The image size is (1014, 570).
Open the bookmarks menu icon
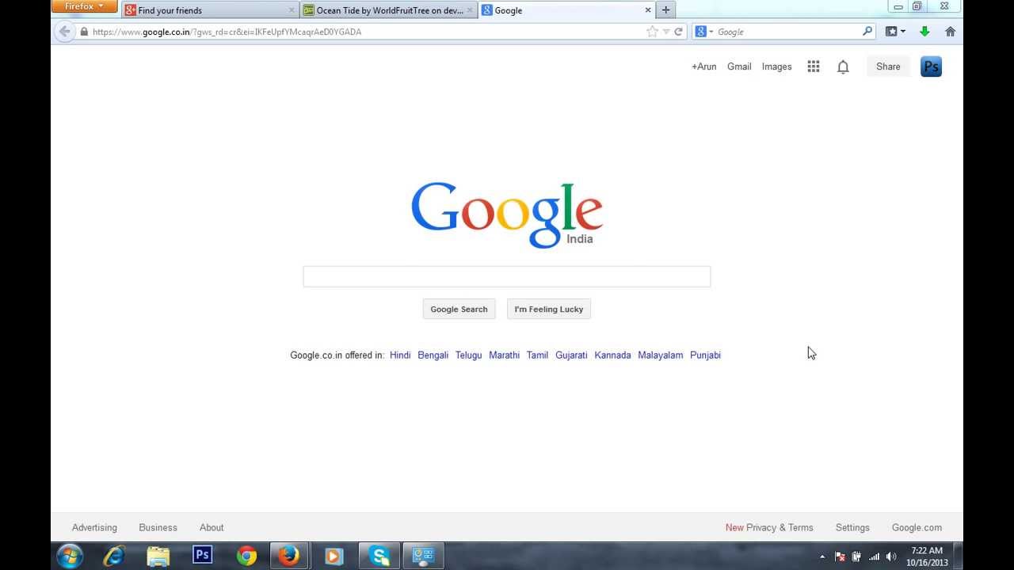[x=891, y=32]
